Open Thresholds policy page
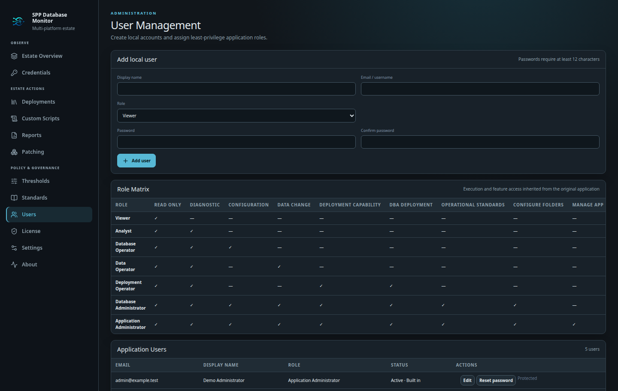 click(49, 181)
